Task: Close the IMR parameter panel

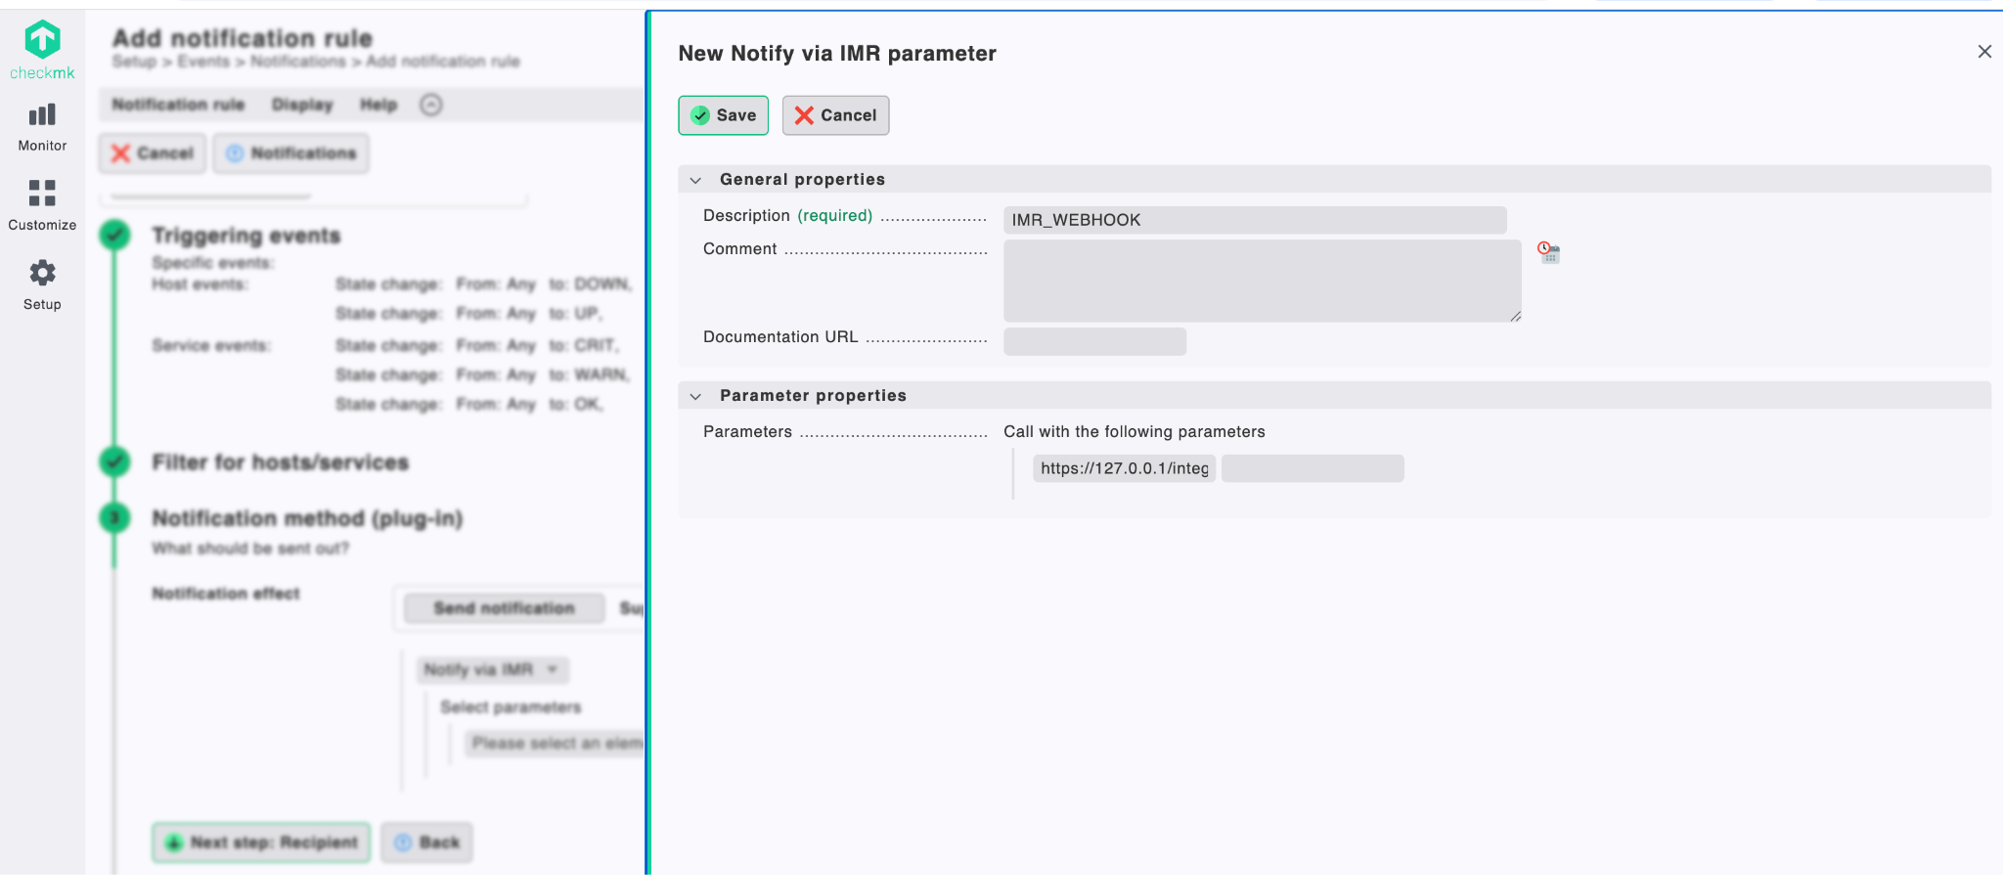Action: [x=1983, y=52]
